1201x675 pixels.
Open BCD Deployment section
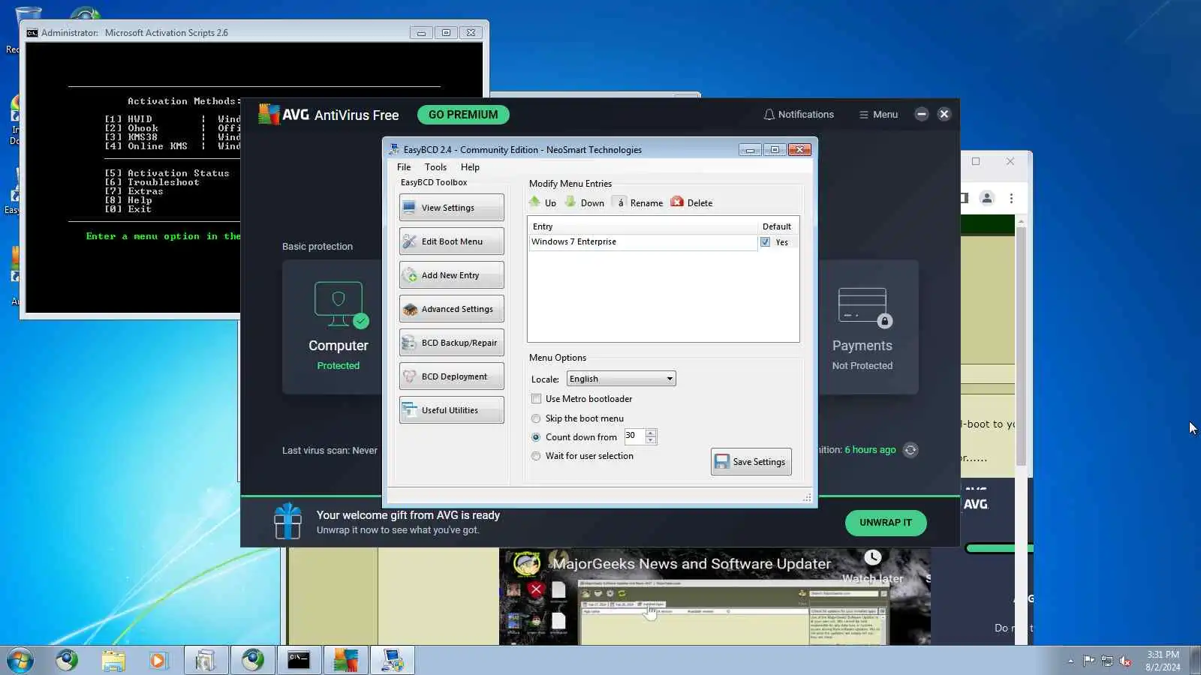[x=451, y=376]
